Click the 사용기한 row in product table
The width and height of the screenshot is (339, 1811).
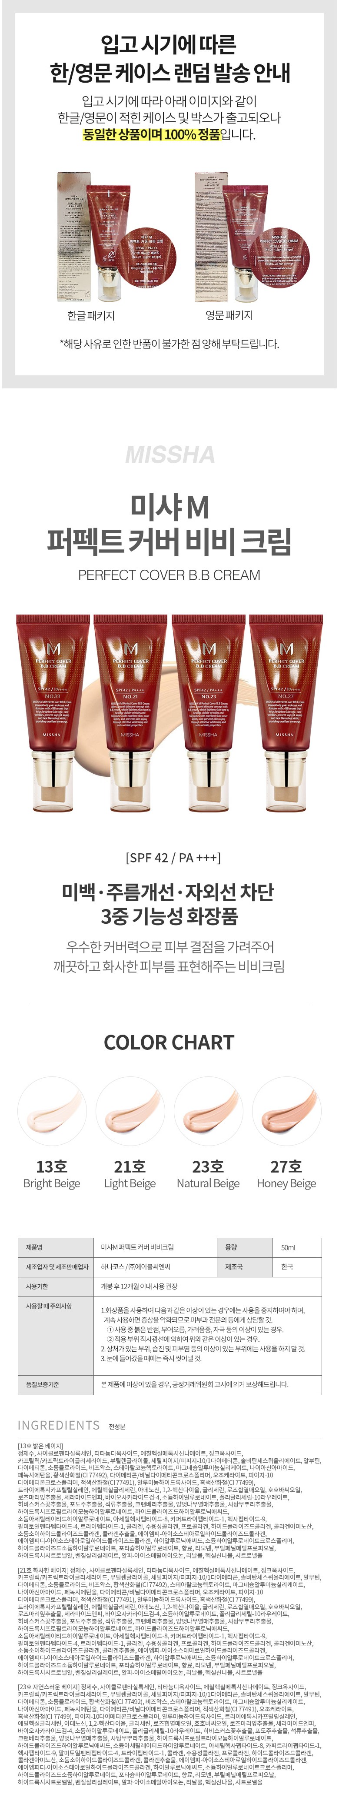tap(169, 1286)
